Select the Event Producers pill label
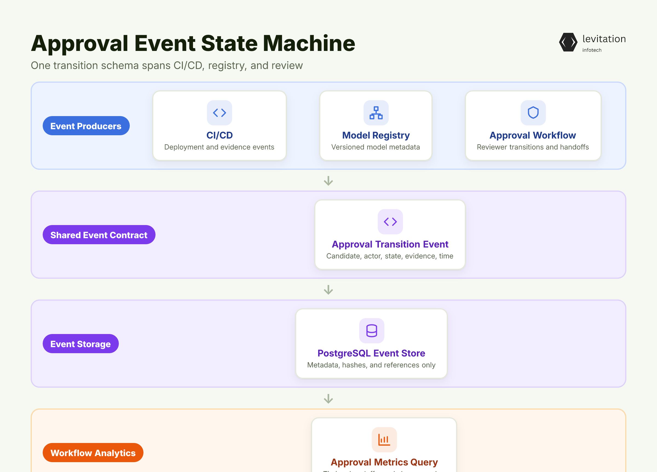 86,126
